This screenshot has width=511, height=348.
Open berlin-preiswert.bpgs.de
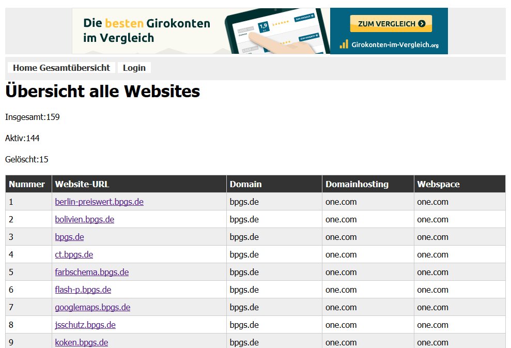tap(99, 202)
